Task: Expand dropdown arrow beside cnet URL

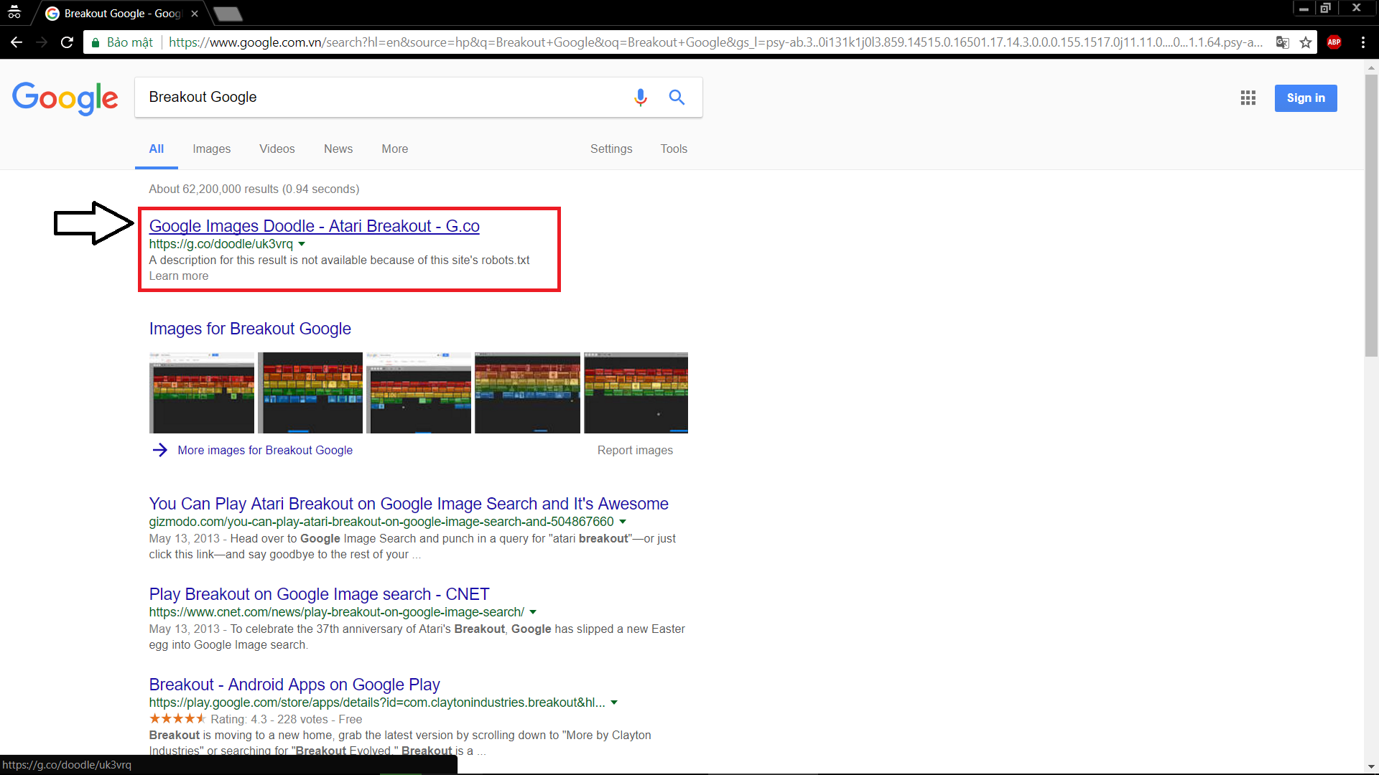Action: tap(533, 612)
